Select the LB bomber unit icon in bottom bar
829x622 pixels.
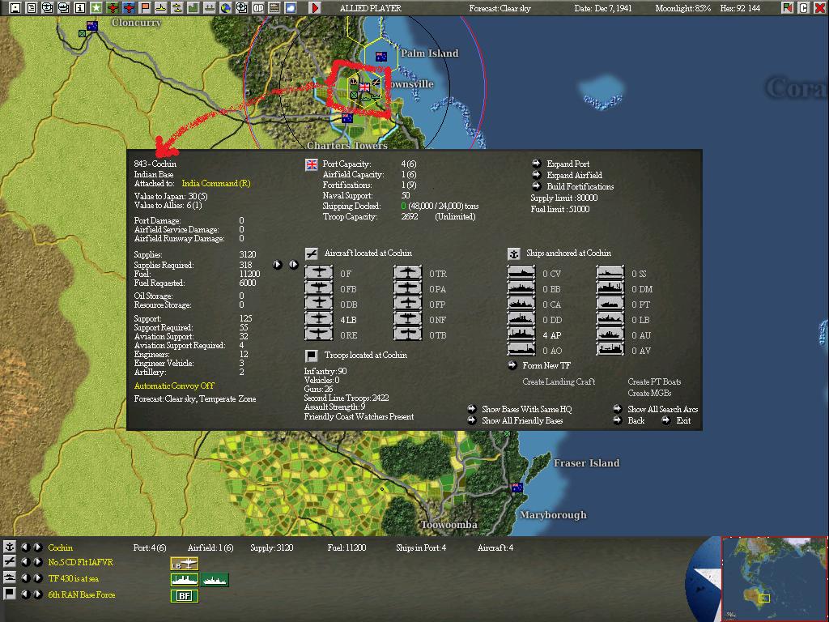click(x=184, y=564)
